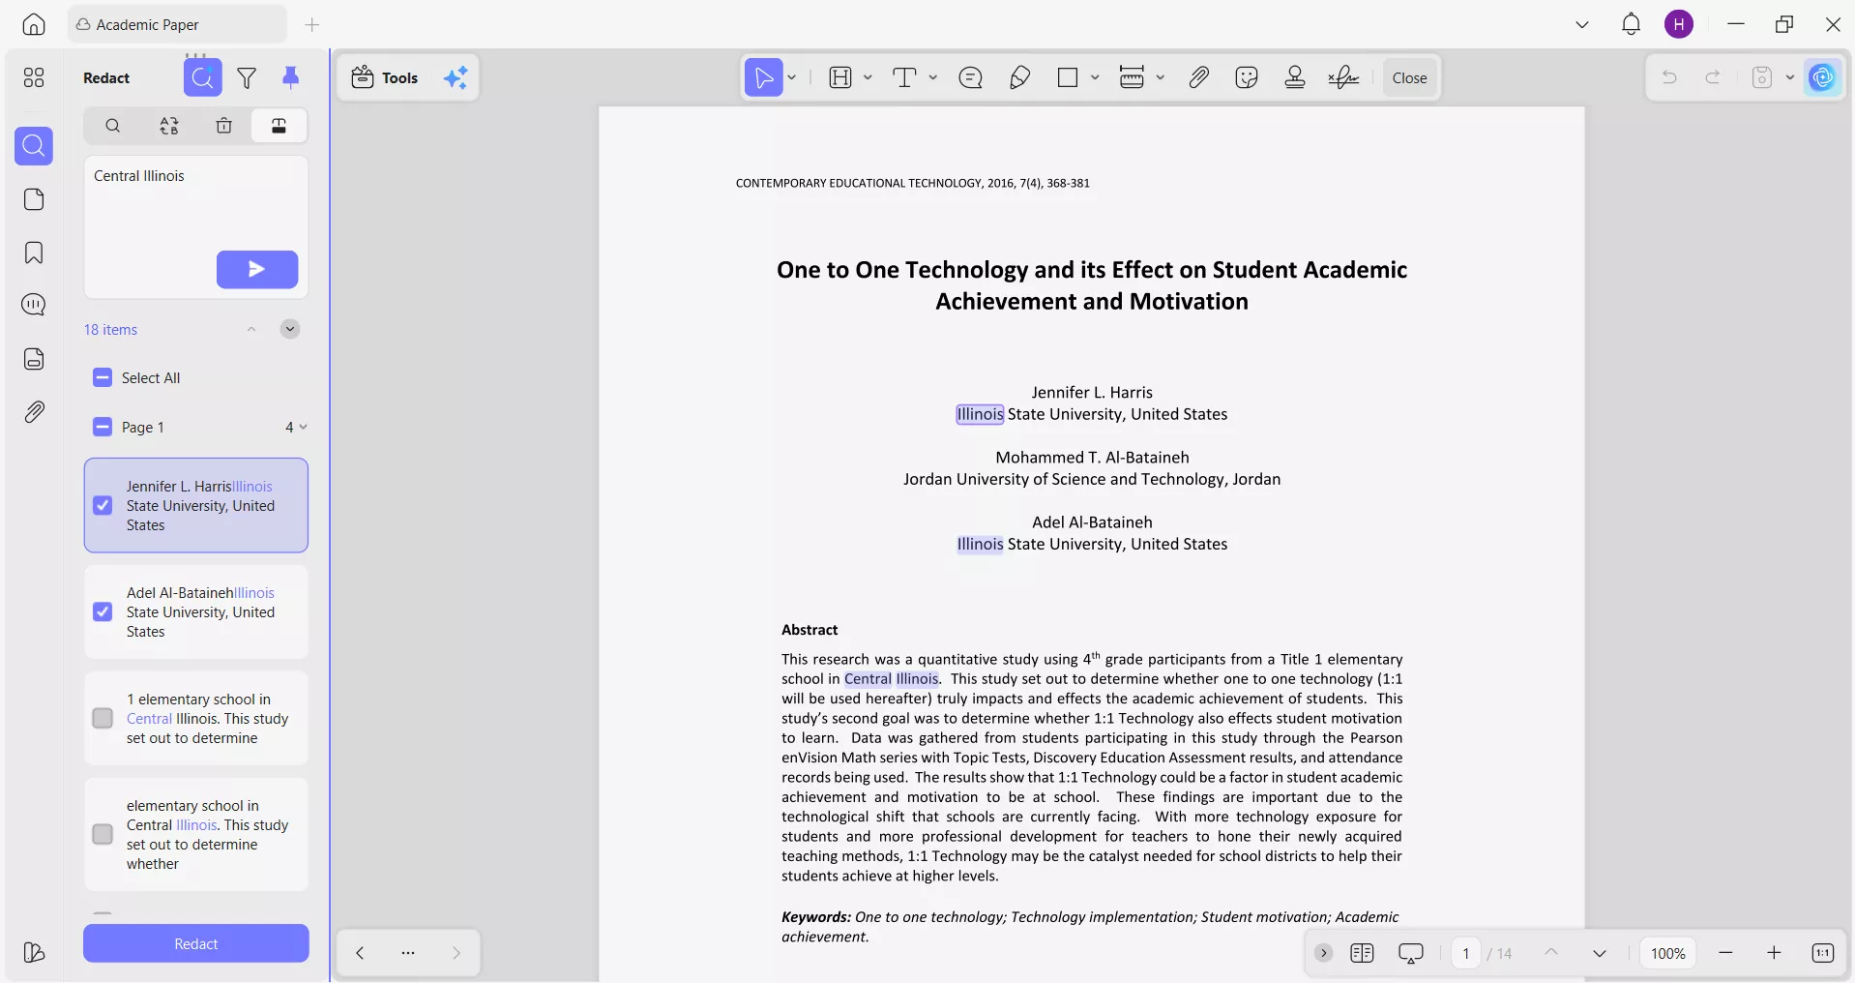This screenshot has width=1855, height=983.
Task: Expand the Page 1 results count chevron
Action: (303, 427)
